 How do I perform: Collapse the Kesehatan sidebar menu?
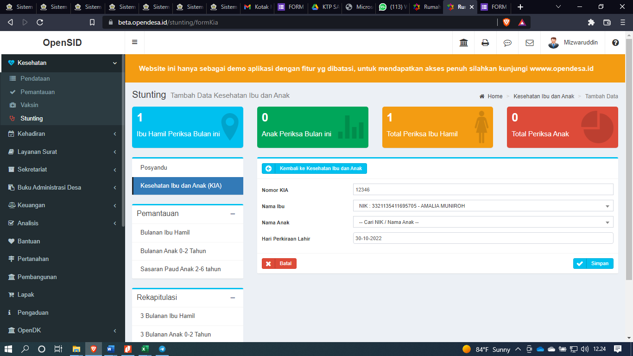tap(63, 63)
